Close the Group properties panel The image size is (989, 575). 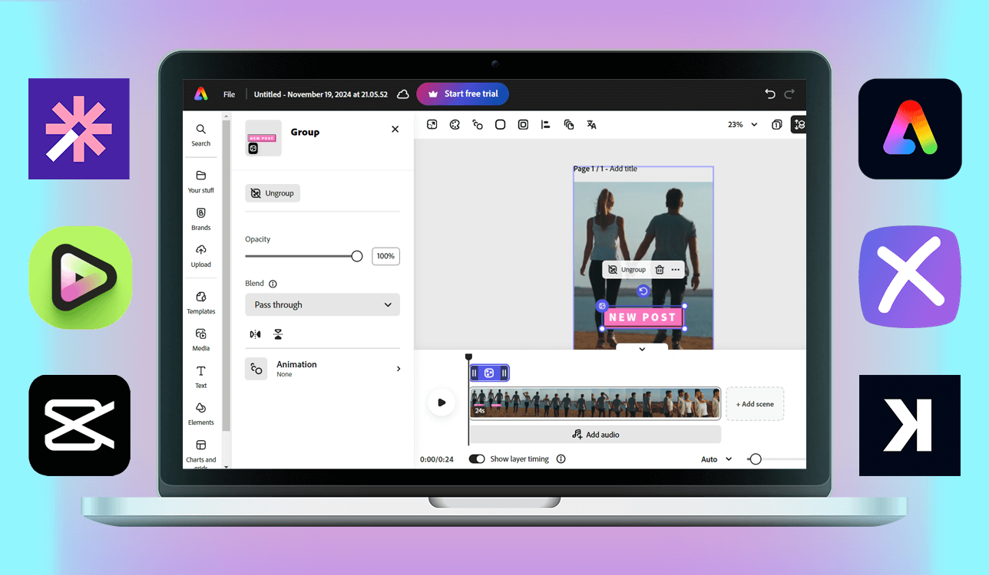pyautogui.click(x=395, y=130)
